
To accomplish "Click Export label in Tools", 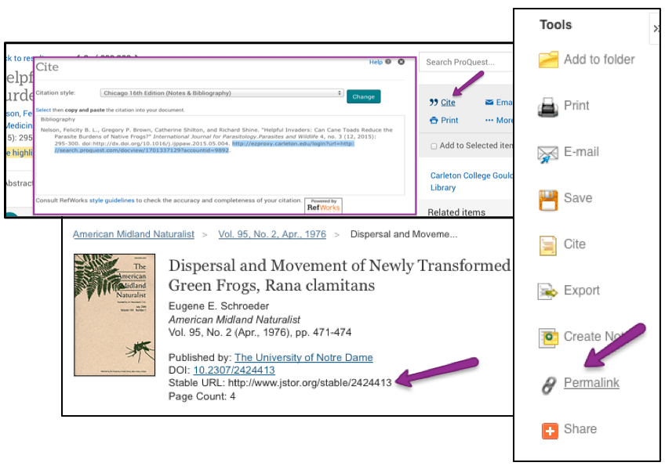I will point(581,291).
